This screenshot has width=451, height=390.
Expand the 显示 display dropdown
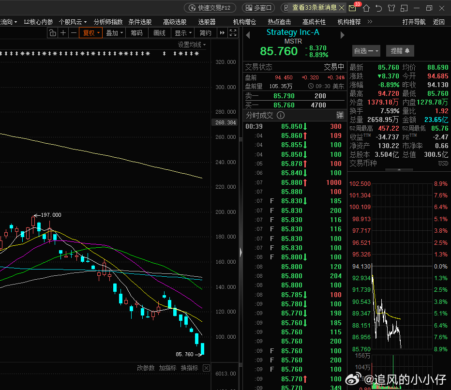182,33
